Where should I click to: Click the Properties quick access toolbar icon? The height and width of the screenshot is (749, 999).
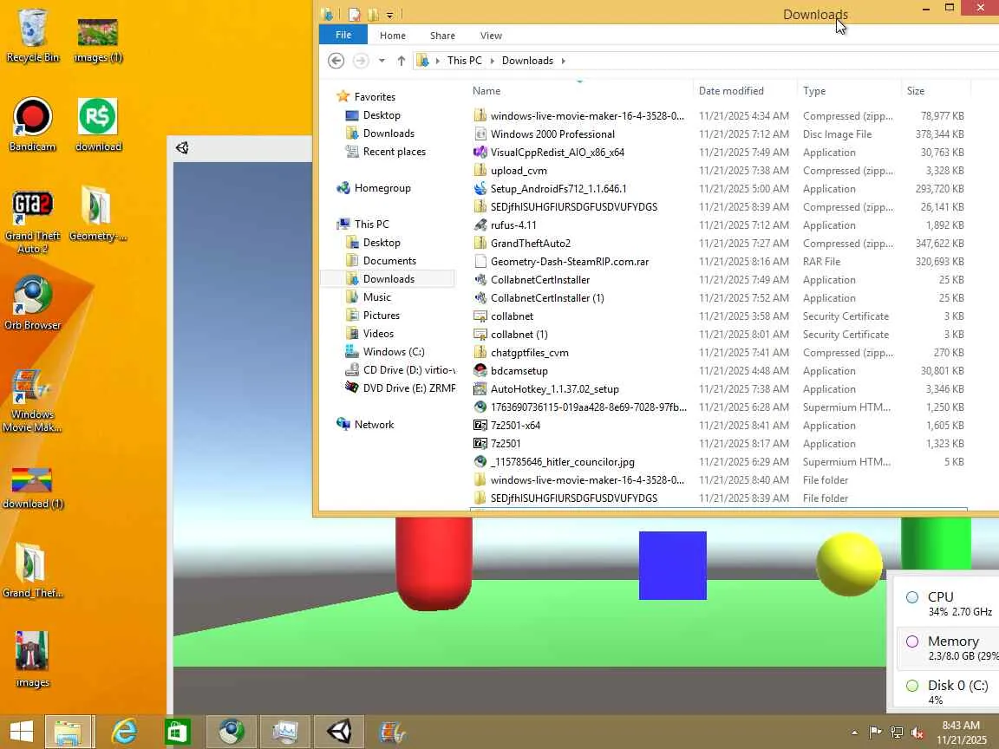[x=354, y=14]
